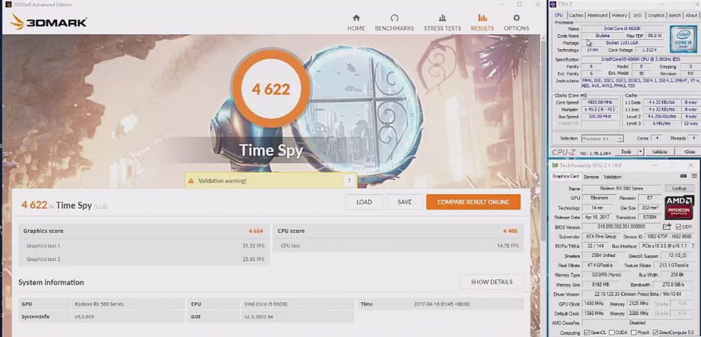The height and width of the screenshot is (337, 701).
Task: Click the Intel Core i5 6600K entry in 3DMark
Action: tap(266, 304)
